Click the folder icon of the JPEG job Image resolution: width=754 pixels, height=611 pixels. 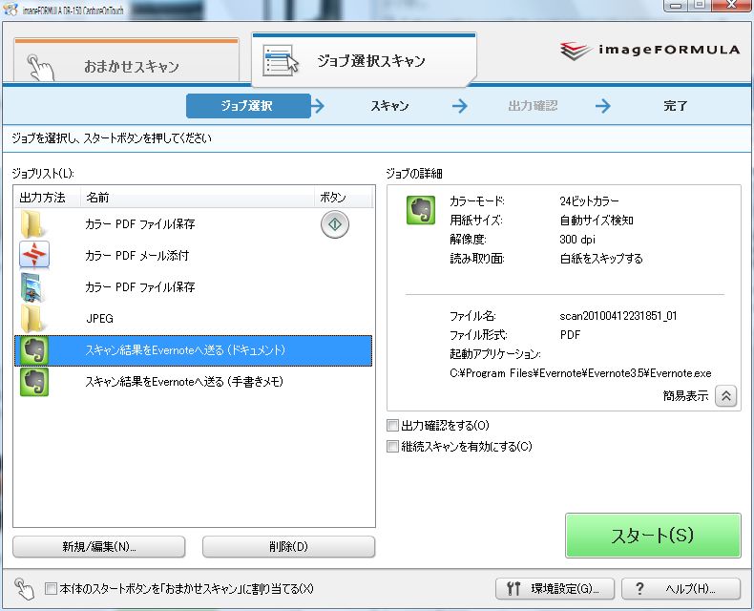pos(33,319)
